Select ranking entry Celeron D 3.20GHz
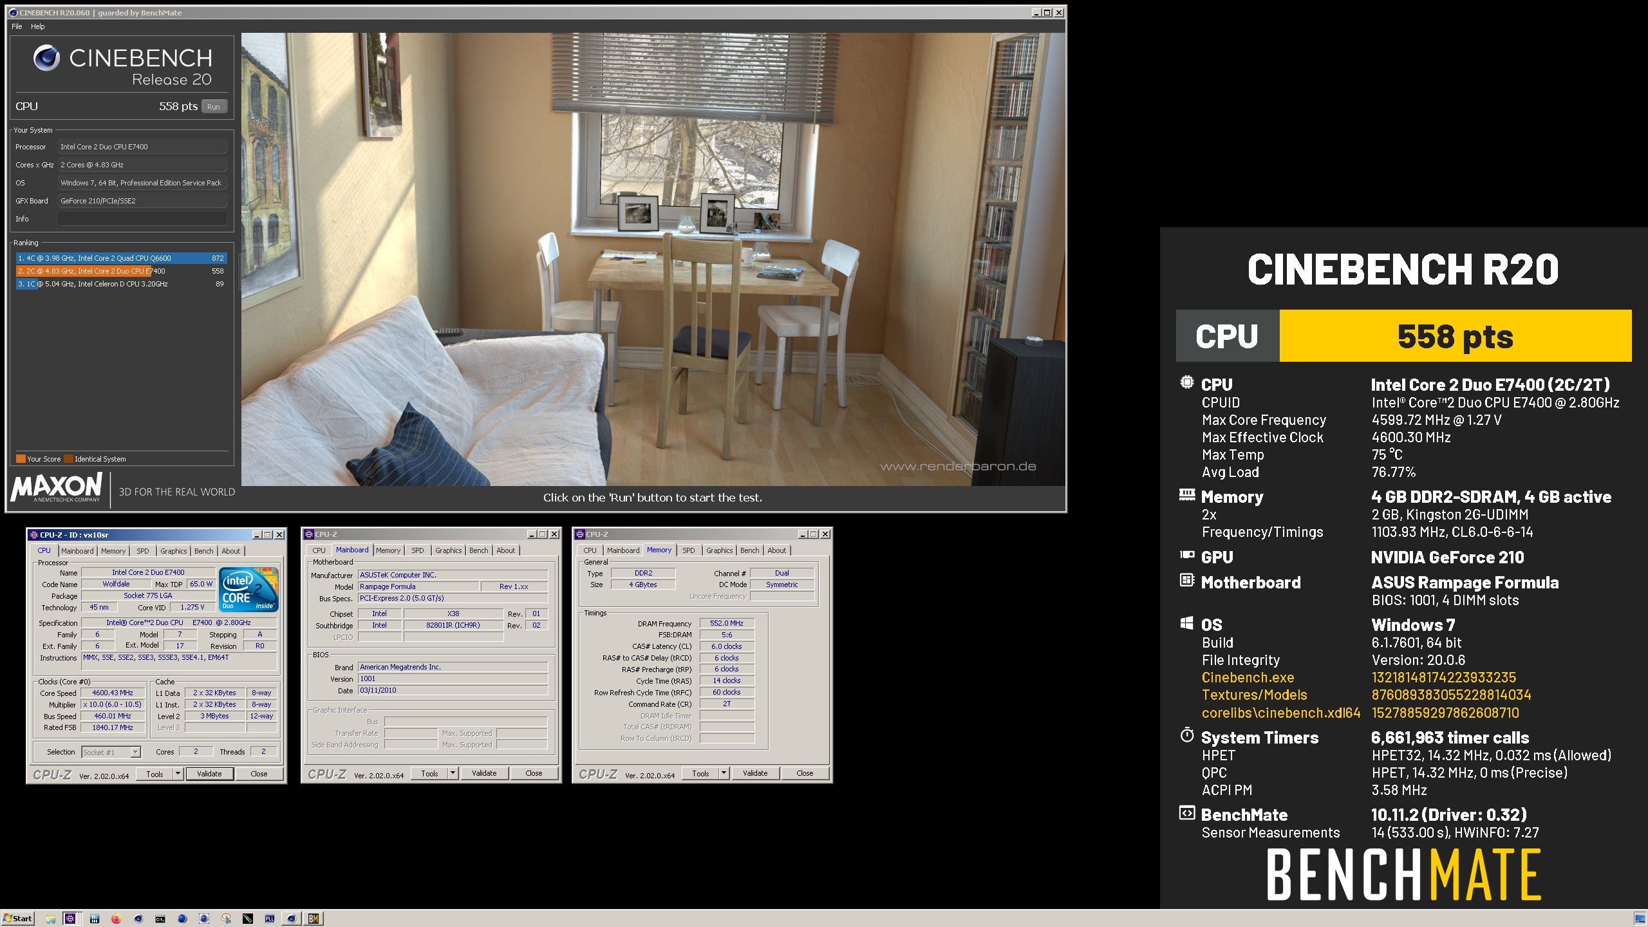 coord(120,284)
